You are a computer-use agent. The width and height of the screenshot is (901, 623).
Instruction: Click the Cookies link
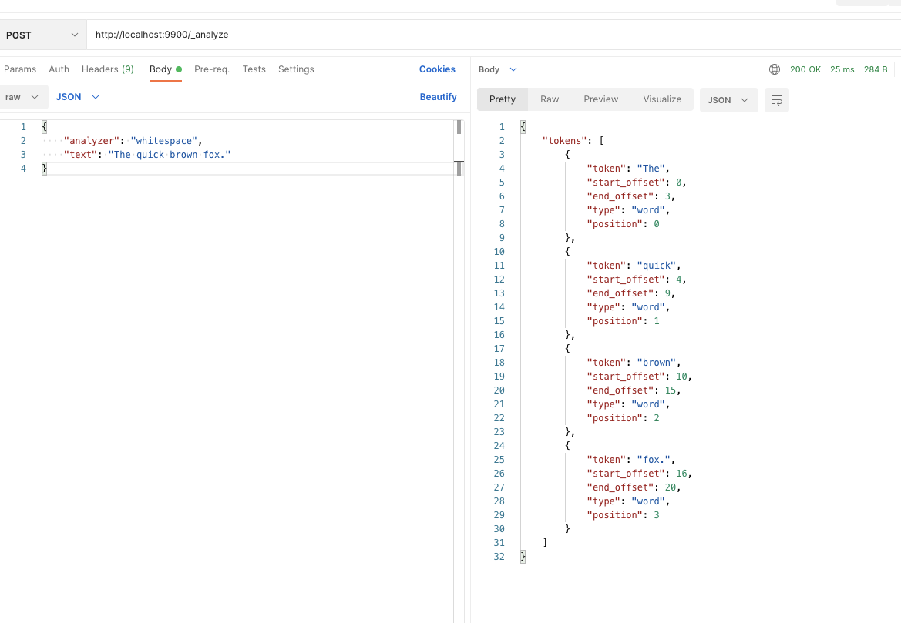(437, 69)
